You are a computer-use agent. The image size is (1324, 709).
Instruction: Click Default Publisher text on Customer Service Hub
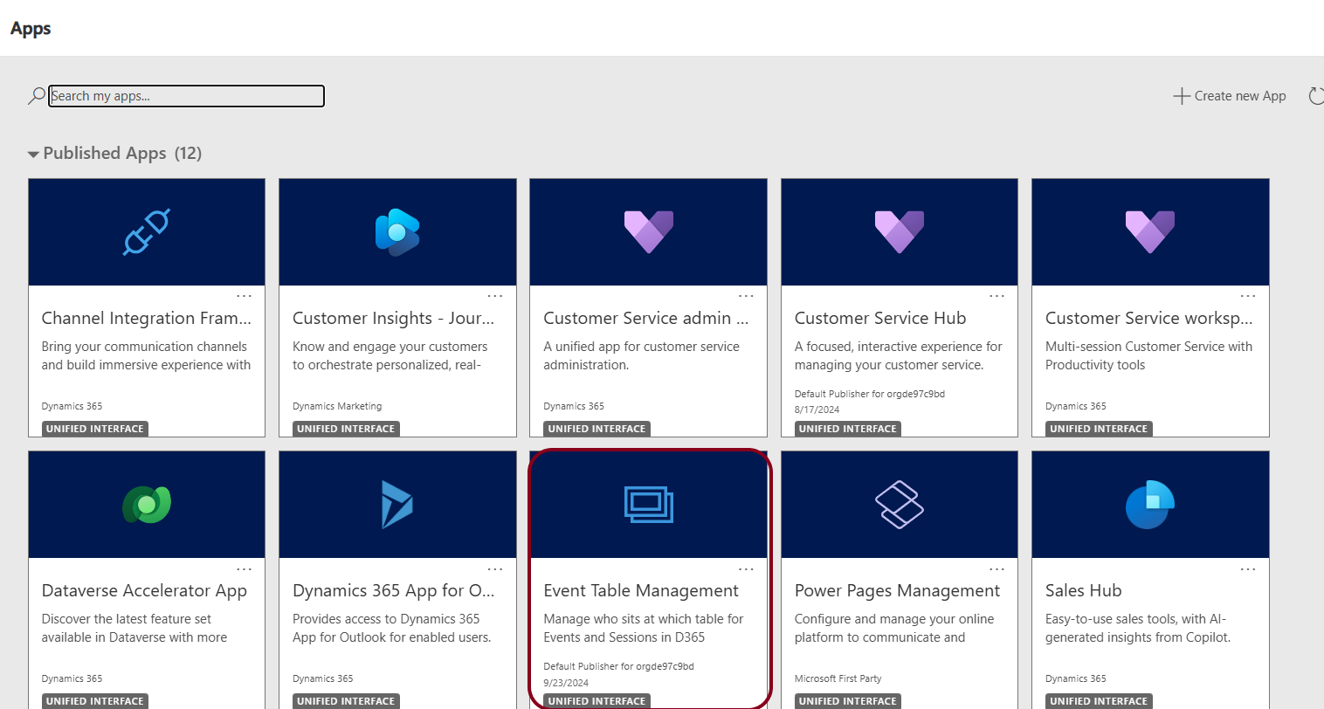click(870, 394)
